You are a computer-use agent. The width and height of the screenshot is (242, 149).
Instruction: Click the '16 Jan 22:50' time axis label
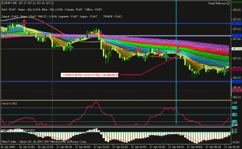[27, 147]
